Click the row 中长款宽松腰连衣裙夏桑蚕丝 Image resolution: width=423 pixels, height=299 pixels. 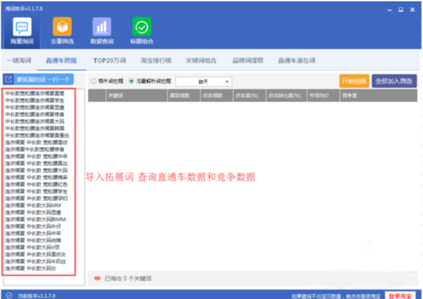coord(37,135)
